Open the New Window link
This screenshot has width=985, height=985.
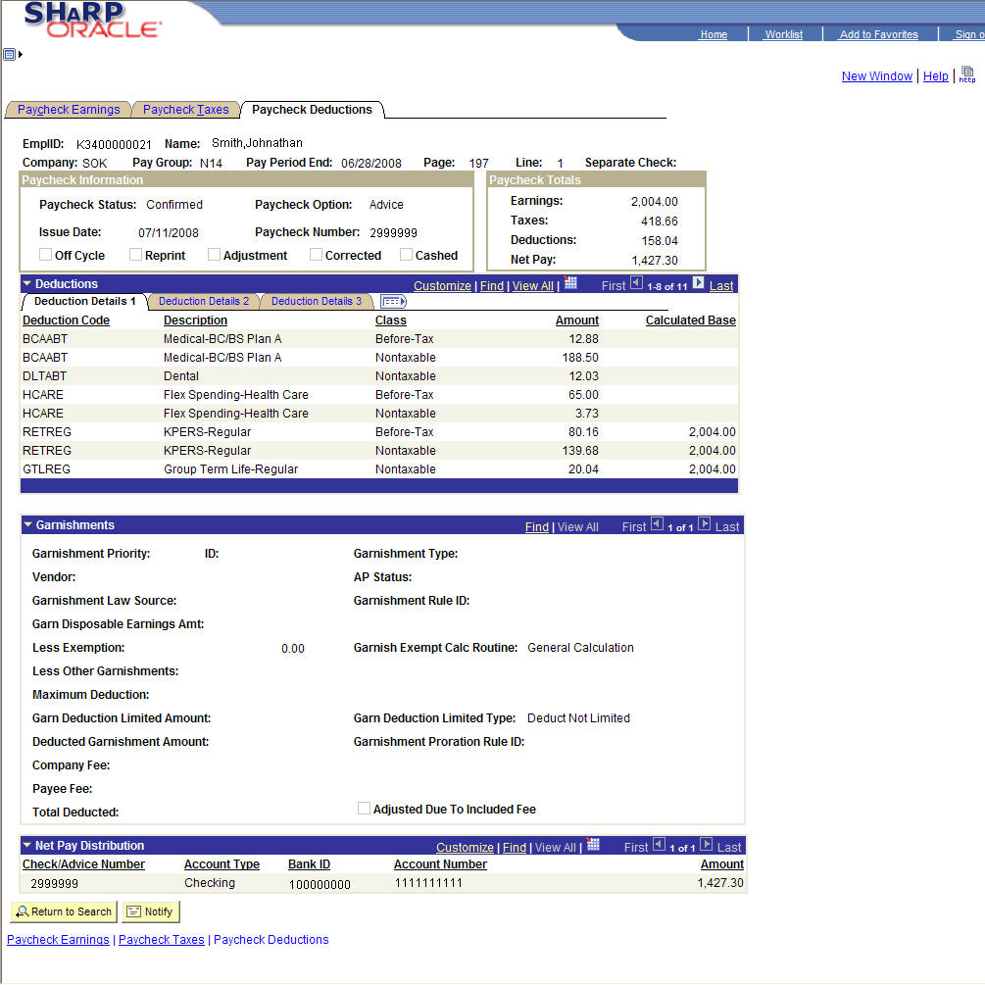coord(876,76)
